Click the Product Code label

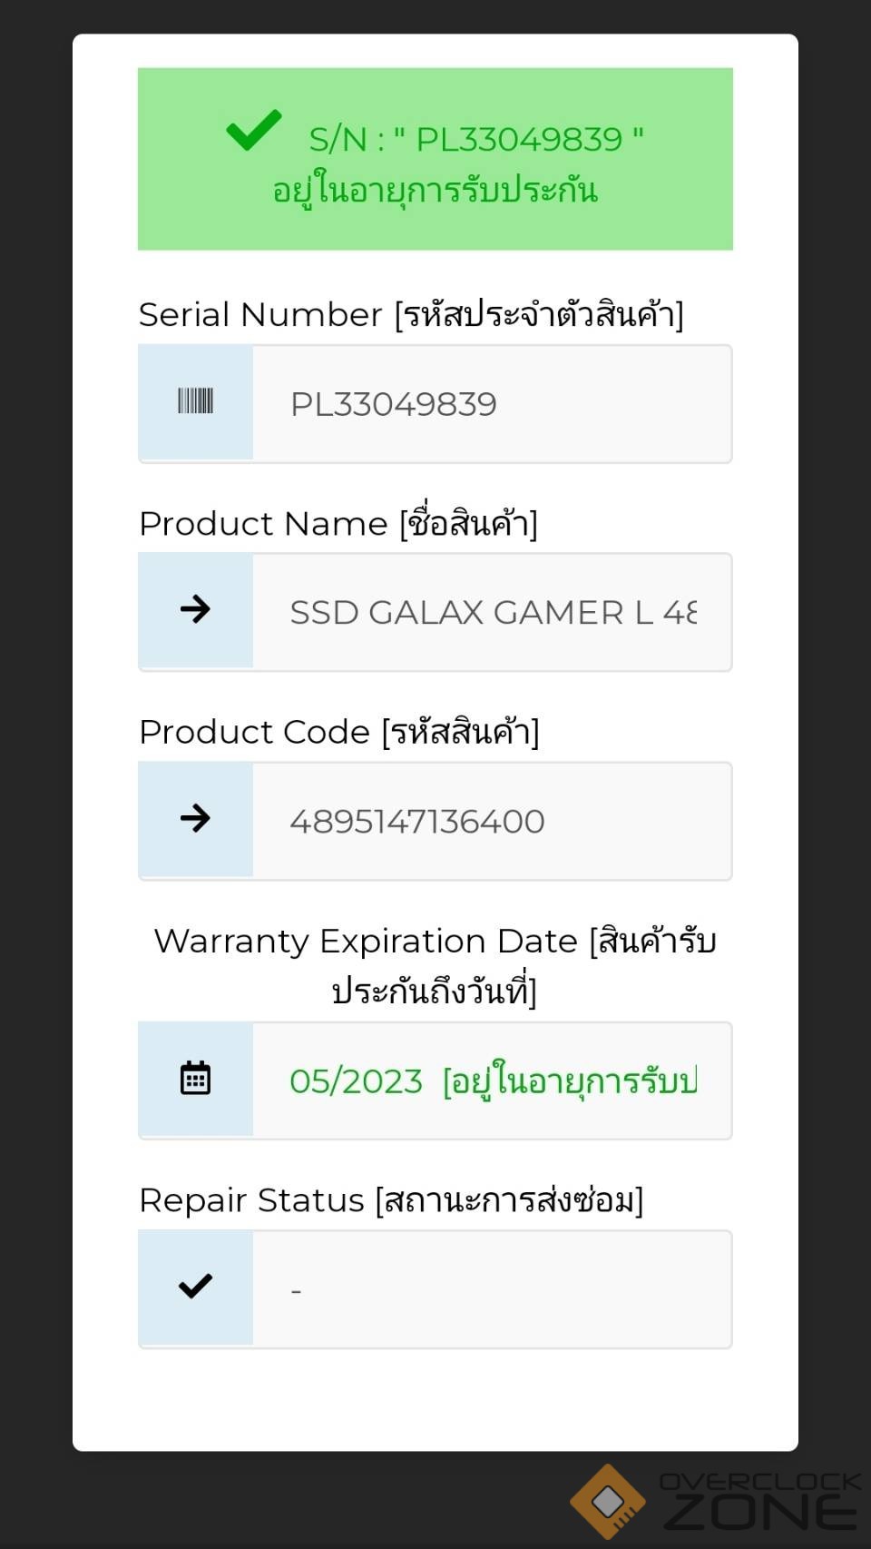pos(338,732)
